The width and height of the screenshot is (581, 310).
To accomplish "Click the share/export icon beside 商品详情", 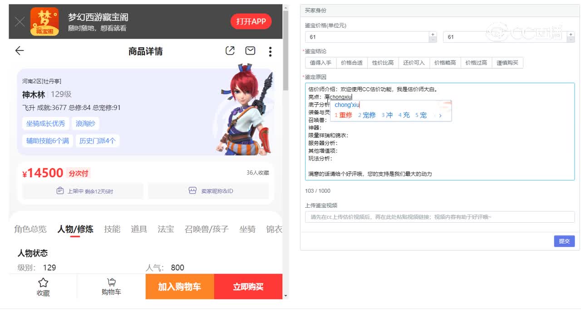I will point(230,50).
